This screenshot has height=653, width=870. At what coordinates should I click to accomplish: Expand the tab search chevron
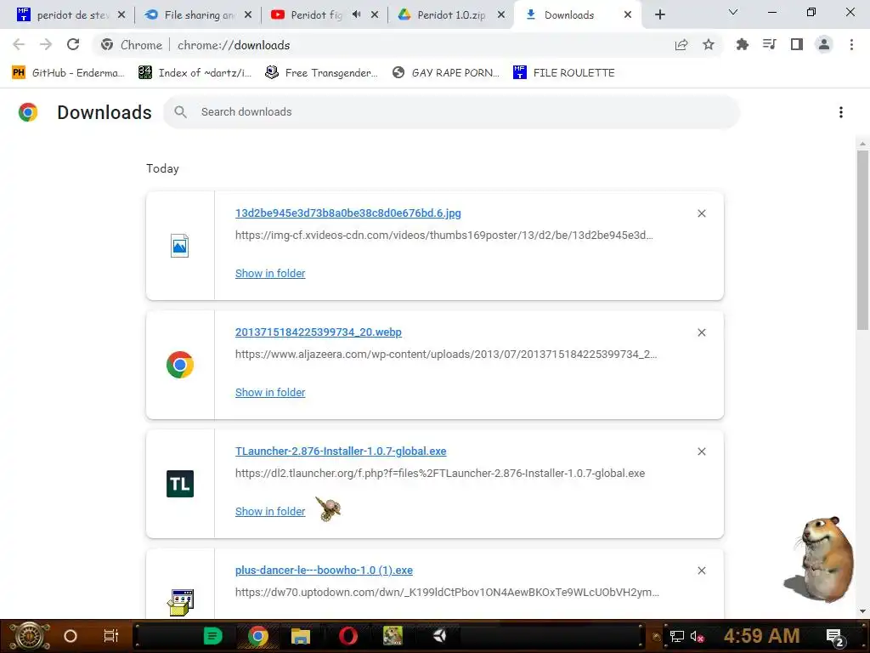[733, 12]
